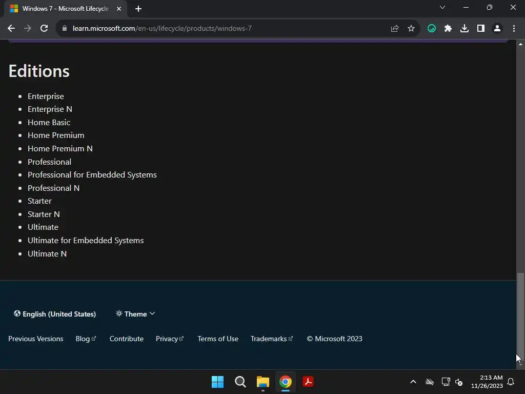Open the Contribute footer link
Viewport: 525px width, 394px height.
126,339
